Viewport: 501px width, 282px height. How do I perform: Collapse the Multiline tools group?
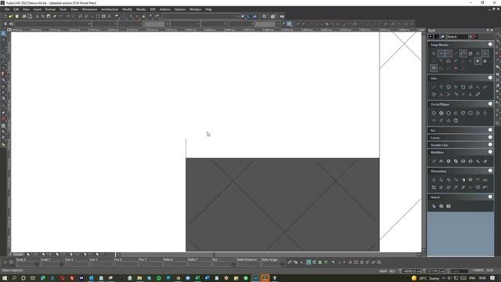tap(490, 152)
